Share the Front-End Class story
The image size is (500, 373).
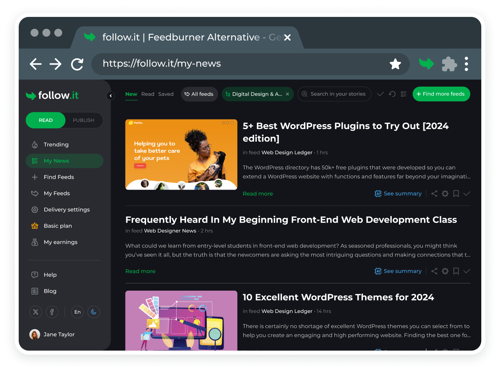coord(434,271)
